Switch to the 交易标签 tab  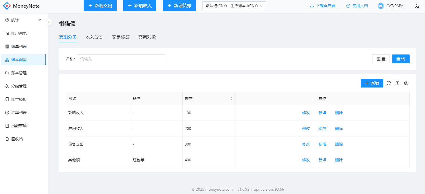pos(121,37)
